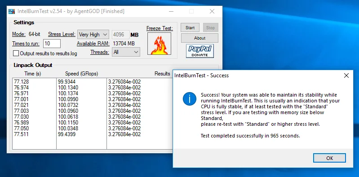Select the 76.989 time entry
Viewport: 359px width, 177px height.
point(22,123)
